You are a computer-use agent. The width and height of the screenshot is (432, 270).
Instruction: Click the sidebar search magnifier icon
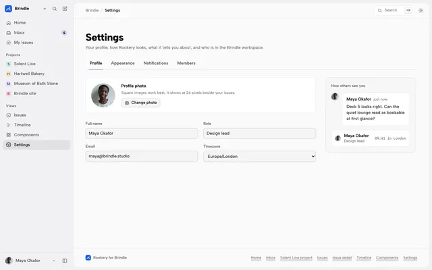(x=55, y=9)
